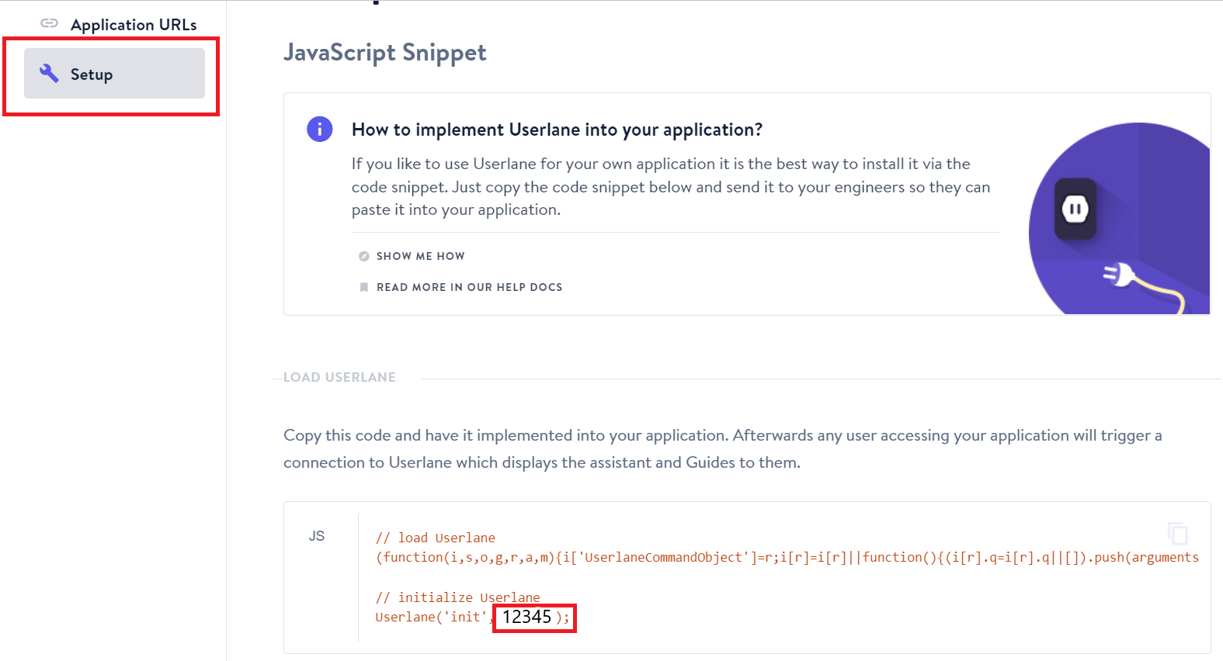
Task: Click the white plug in the purple illustration
Action: point(1120,275)
